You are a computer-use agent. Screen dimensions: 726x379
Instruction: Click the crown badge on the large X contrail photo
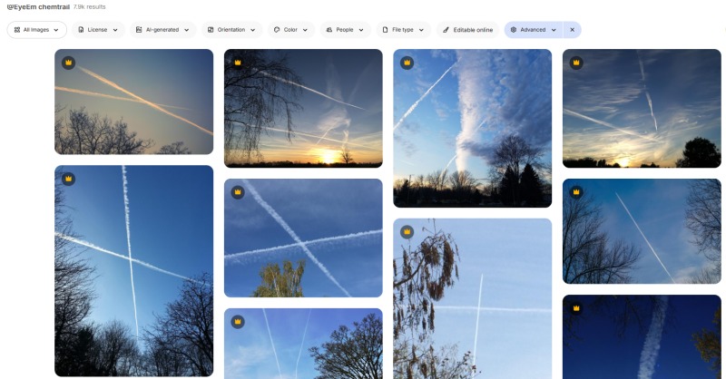point(69,179)
